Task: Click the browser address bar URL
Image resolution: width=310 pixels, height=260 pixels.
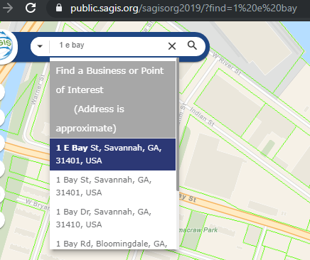Action: click(x=183, y=9)
